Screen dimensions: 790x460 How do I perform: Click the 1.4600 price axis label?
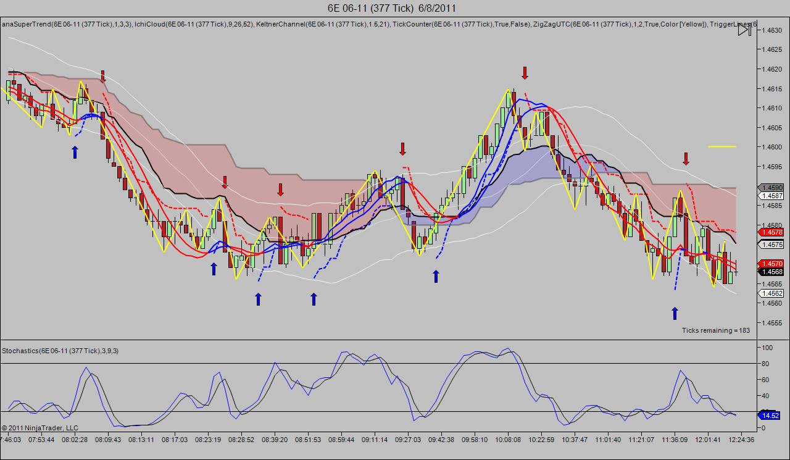pyautogui.click(x=772, y=147)
